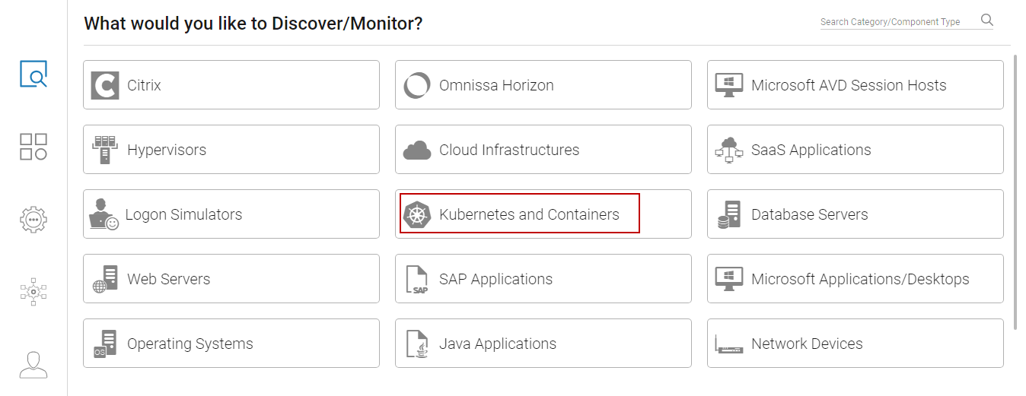The width and height of the screenshot is (1026, 396).
Task: Click the discovery magnifier icon in sidebar
Action: 33,74
